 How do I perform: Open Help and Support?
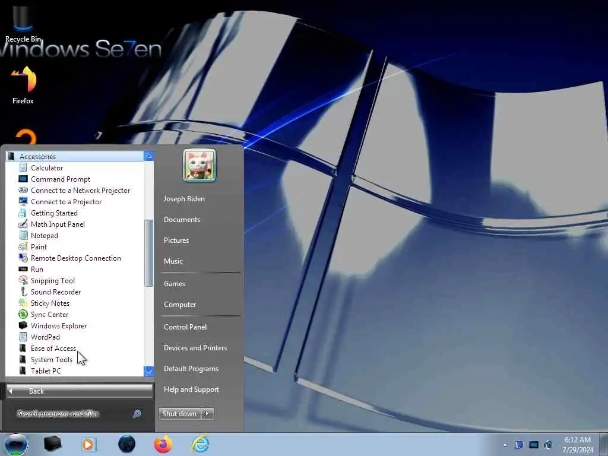[x=191, y=389]
